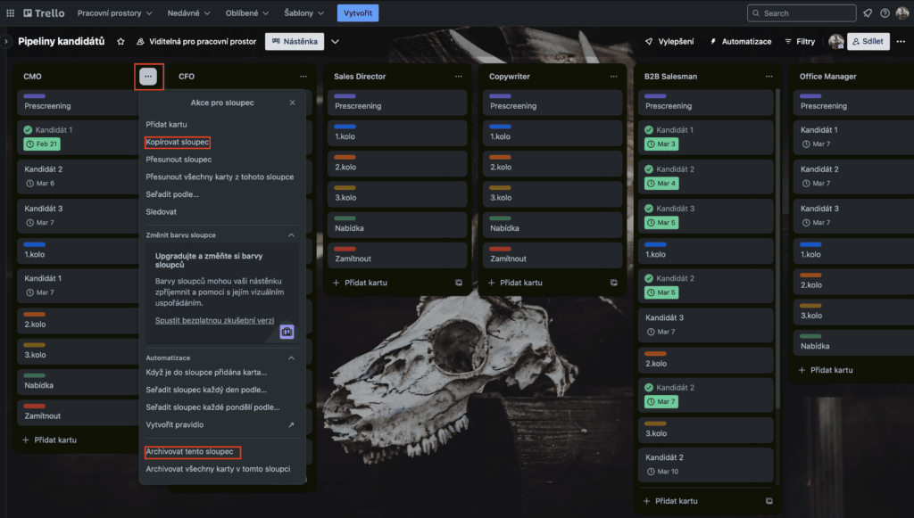The image size is (914, 518).
Task: Star the Pipeliny kandidátů board
Action: [x=120, y=41]
